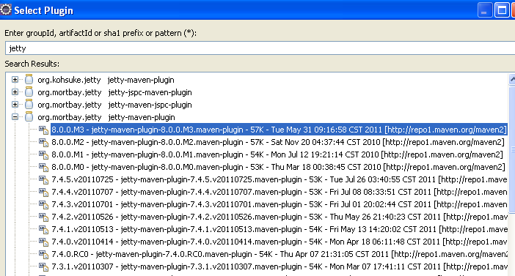Click the Select Plugin title bar gear icon
The image size is (515, 276).
click(x=6, y=10)
